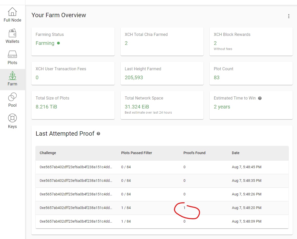Click the Estimated Time to Win label
Image resolution: width=297 pixels, height=239 pixels.
(235, 98)
